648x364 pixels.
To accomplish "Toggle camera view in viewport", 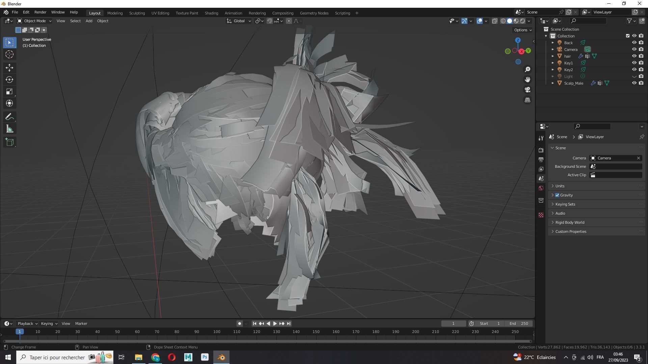I will coord(528,90).
